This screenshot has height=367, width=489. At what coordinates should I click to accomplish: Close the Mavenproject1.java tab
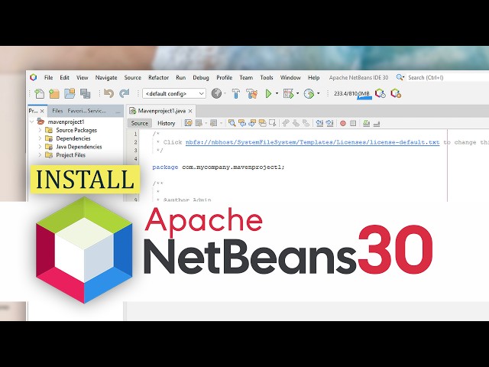click(190, 111)
